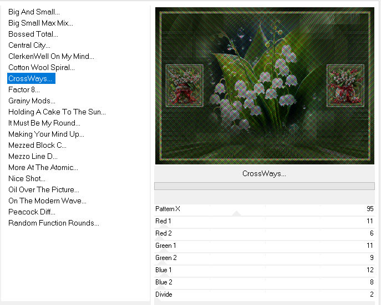The image size is (381, 305).
Task: Adjust the Blue 1 slider
Action: click(265, 271)
